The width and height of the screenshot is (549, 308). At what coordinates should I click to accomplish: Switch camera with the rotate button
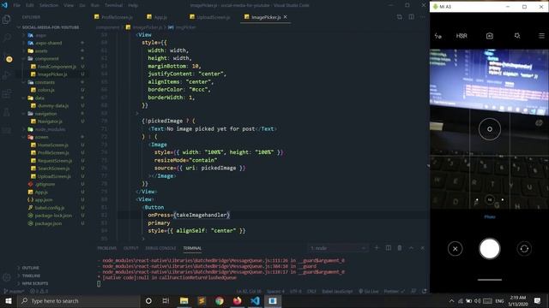(x=524, y=249)
